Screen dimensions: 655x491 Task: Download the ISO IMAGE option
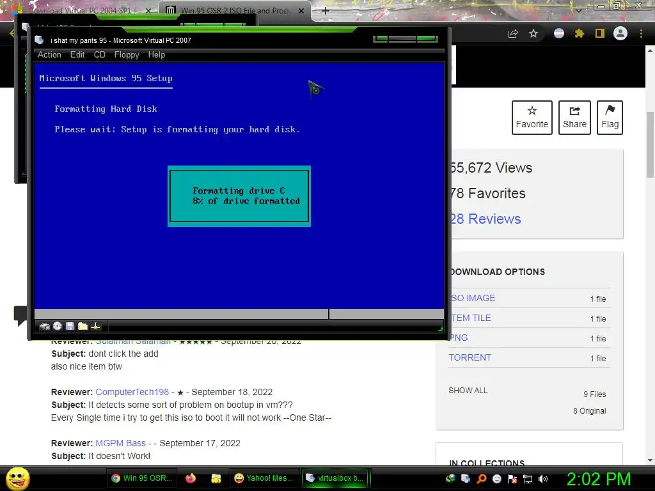(473, 298)
